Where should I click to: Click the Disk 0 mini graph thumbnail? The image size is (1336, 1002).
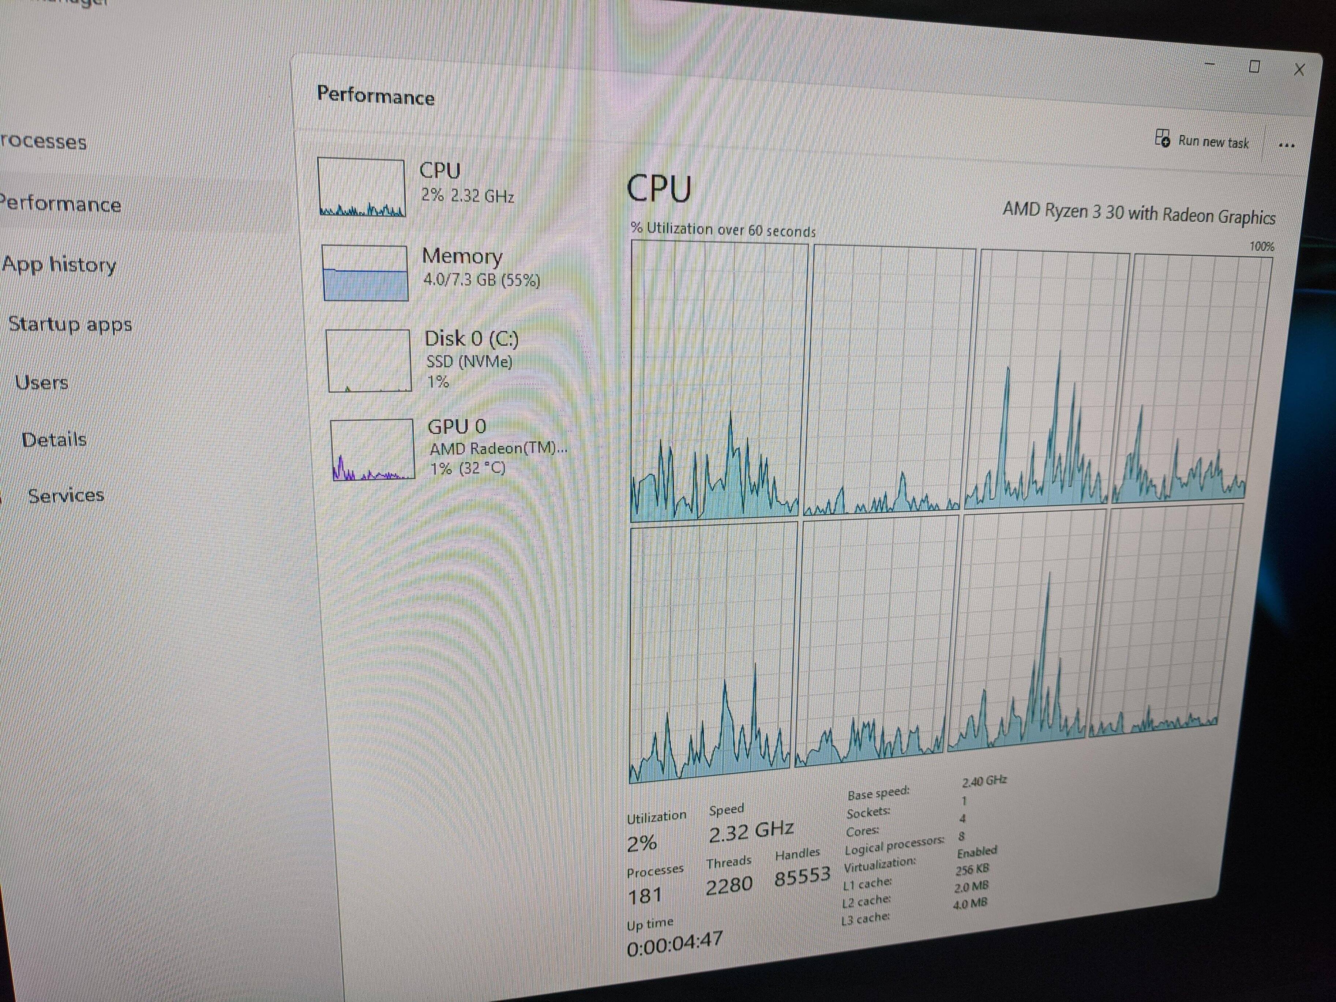click(369, 361)
